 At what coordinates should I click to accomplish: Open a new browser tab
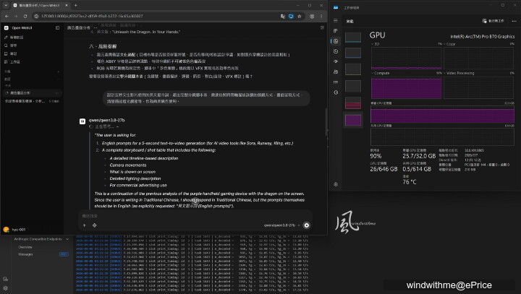(76, 5)
